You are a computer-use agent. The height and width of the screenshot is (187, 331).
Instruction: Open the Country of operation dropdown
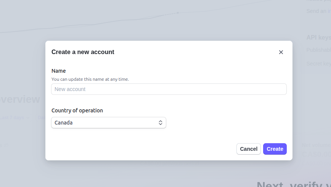click(108, 123)
